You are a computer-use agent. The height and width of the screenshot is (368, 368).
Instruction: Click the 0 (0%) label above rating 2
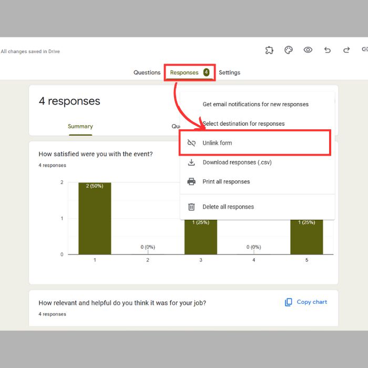coord(148,247)
